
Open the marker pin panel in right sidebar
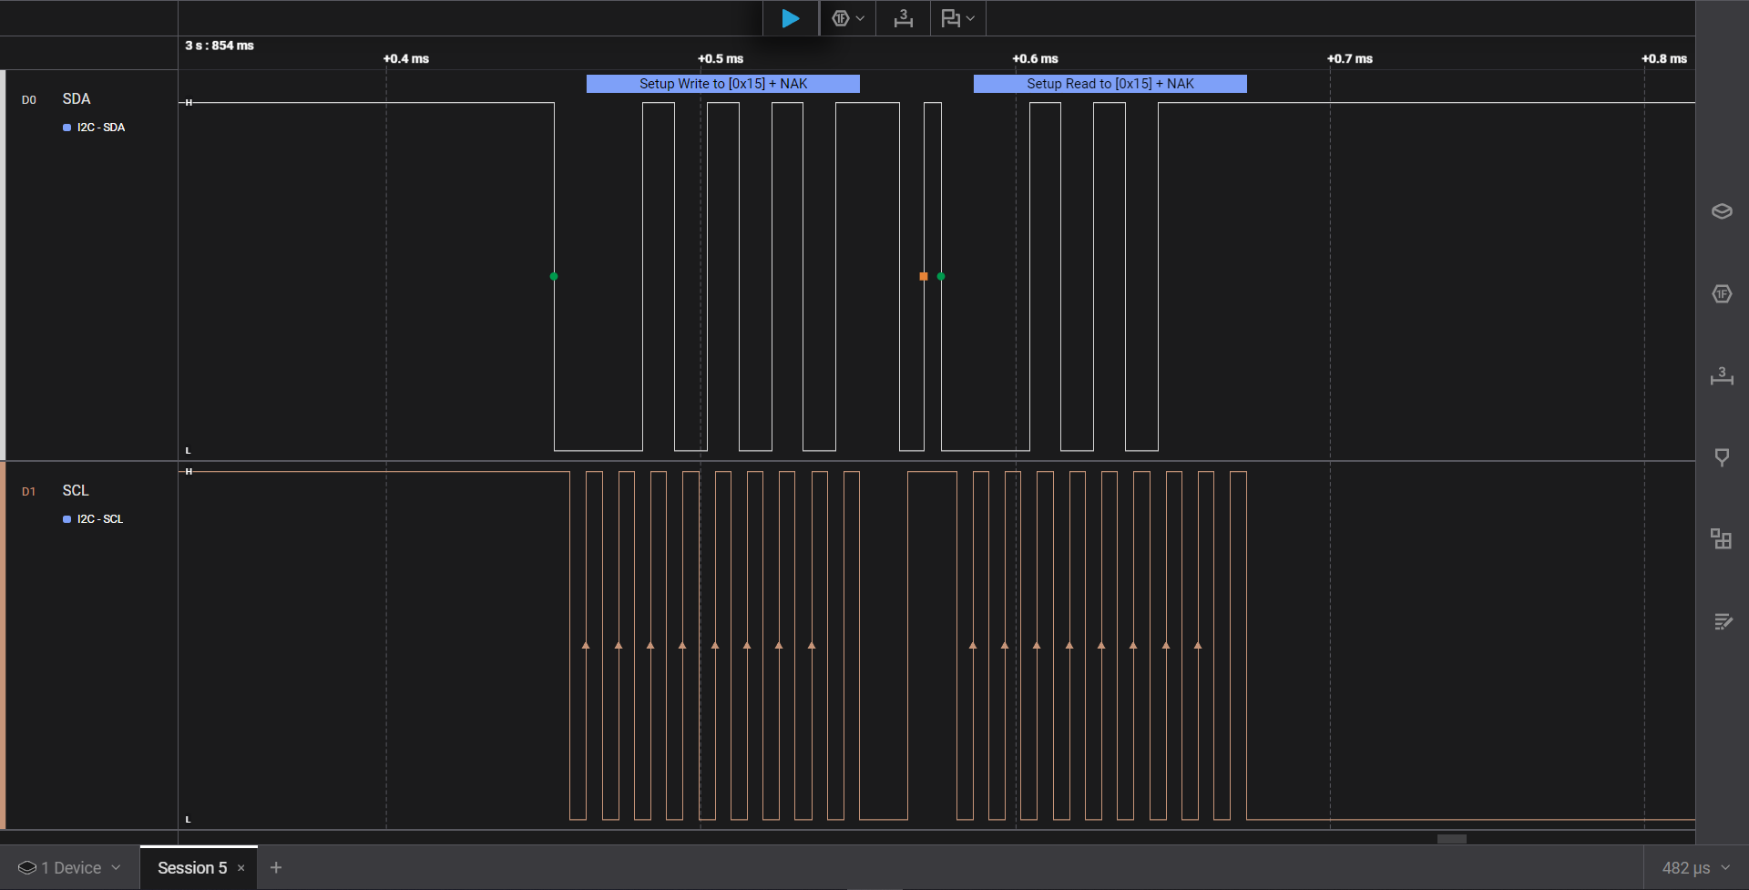pos(1721,457)
